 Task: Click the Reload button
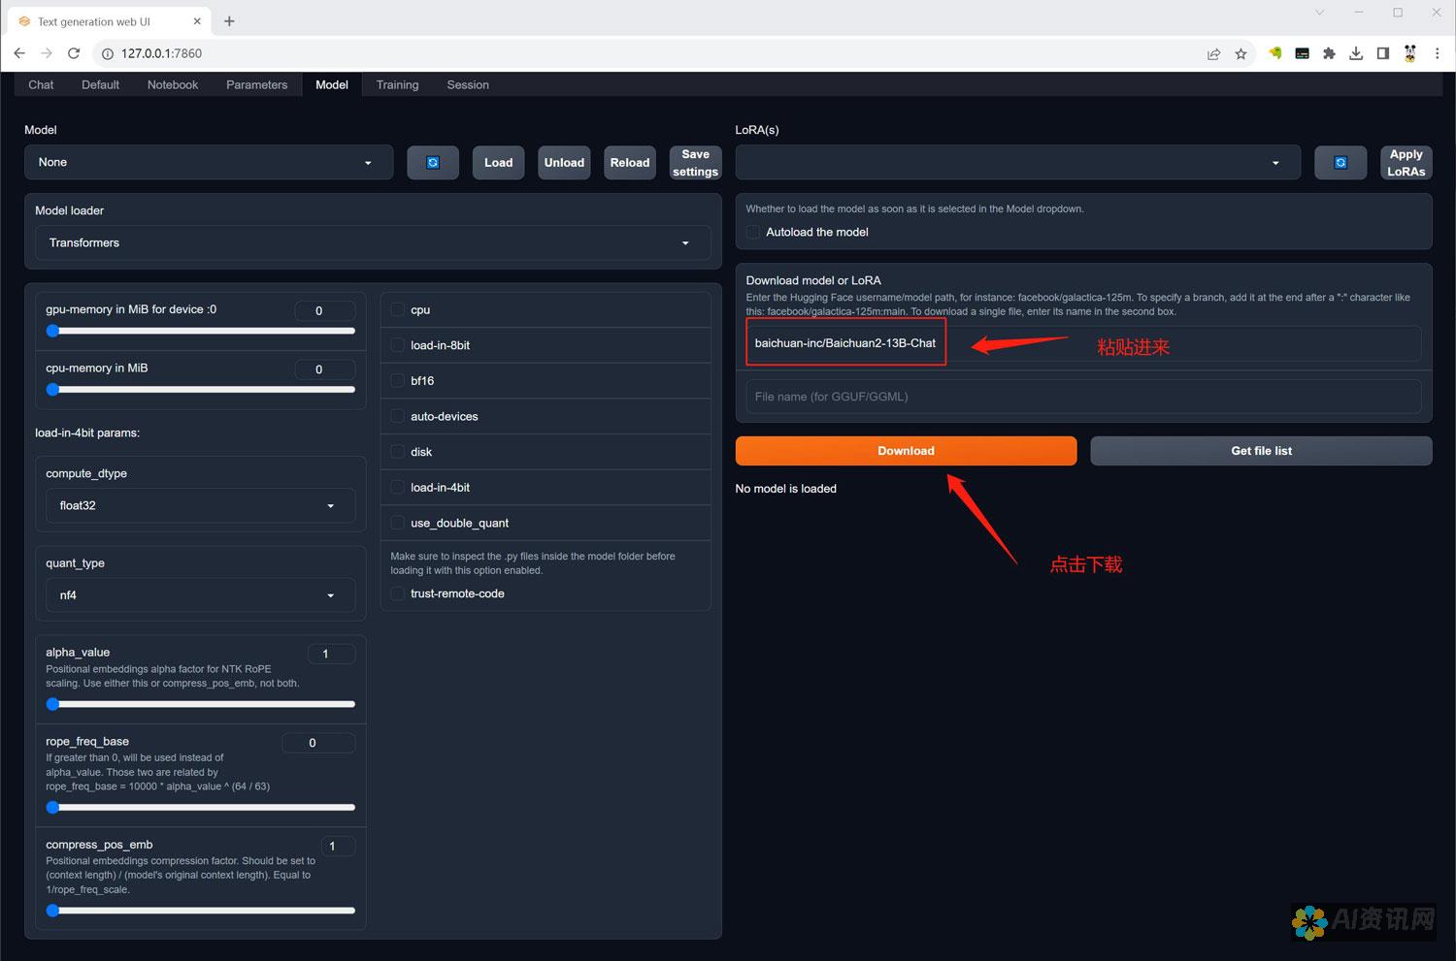coord(630,163)
